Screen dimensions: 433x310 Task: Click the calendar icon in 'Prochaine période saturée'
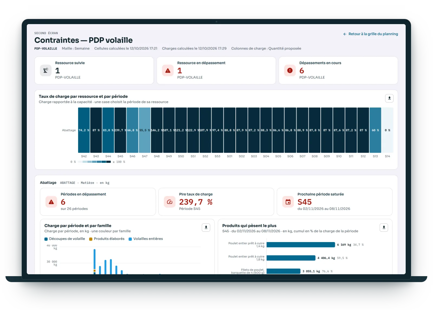[288, 202]
